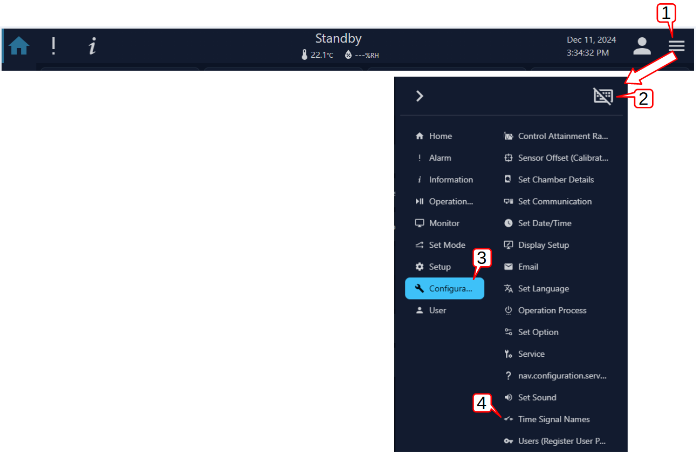Image resolution: width=700 pixels, height=455 pixels.
Task: Toggle the on-screen keyboard icon
Action: tap(603, 96)
